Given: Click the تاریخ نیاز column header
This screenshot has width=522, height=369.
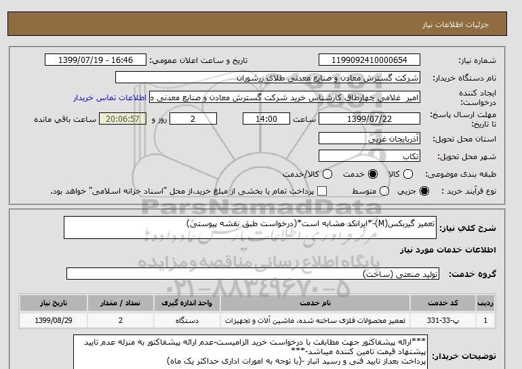Looking at the screenshot, I should [x=54, y=303].
